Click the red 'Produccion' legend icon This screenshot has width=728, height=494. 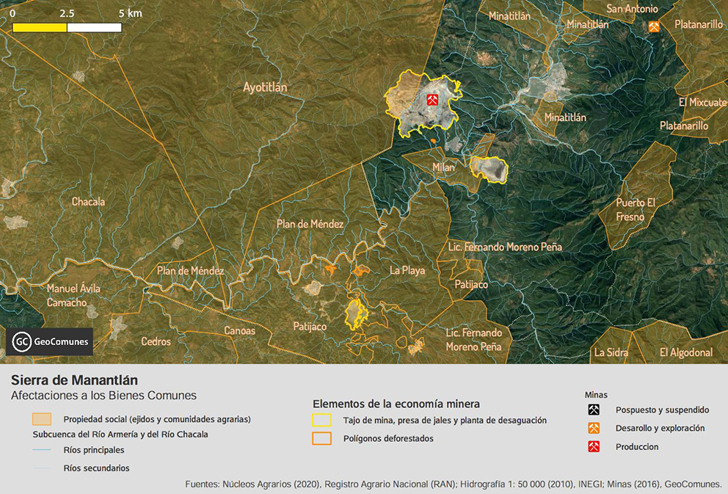tap(594, 446)
